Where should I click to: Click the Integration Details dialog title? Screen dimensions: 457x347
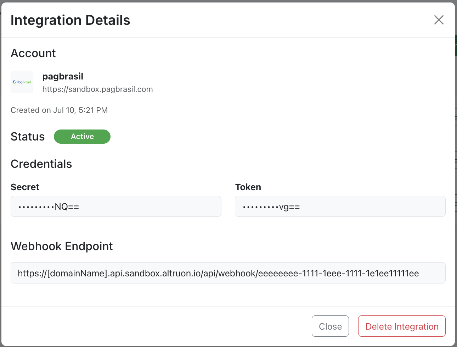click(70, 20)
